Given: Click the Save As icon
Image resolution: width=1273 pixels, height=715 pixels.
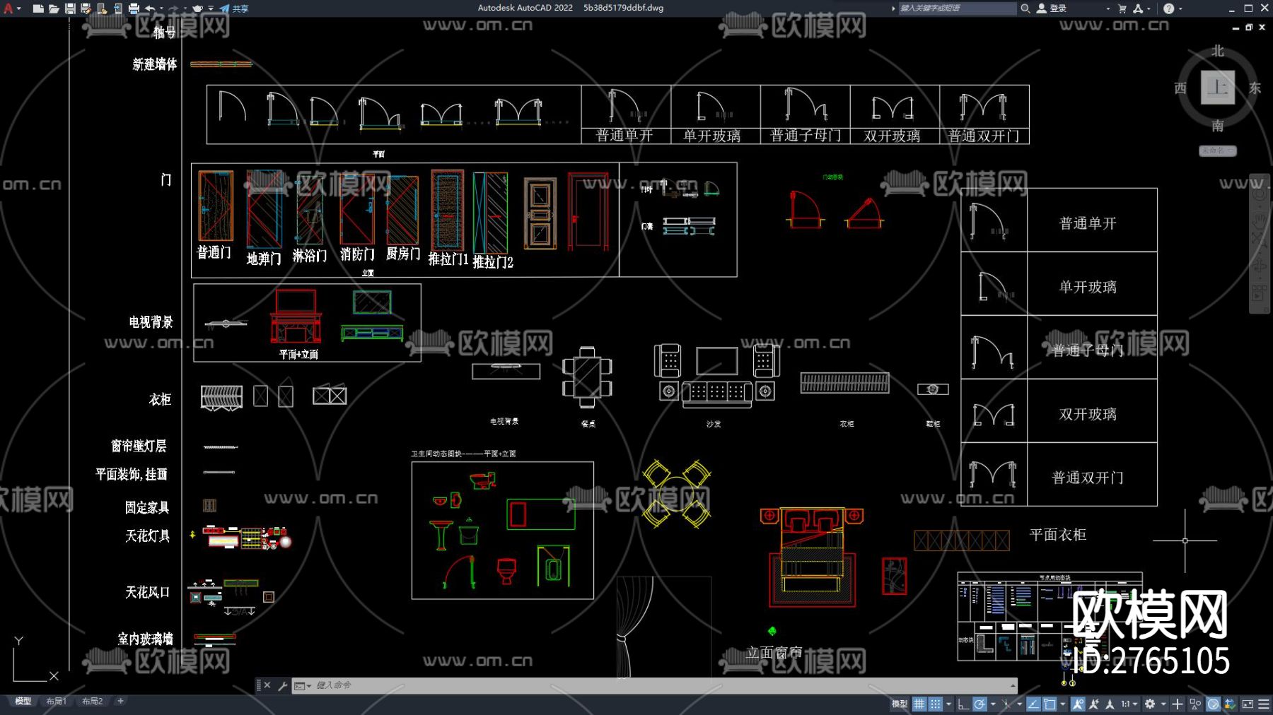Looking at the screenshot, I should click(86, 8).
